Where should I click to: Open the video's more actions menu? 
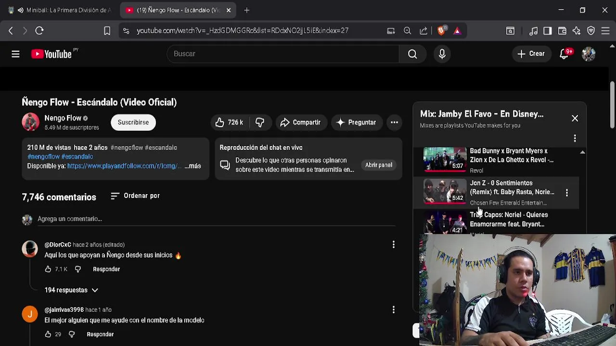394,123
